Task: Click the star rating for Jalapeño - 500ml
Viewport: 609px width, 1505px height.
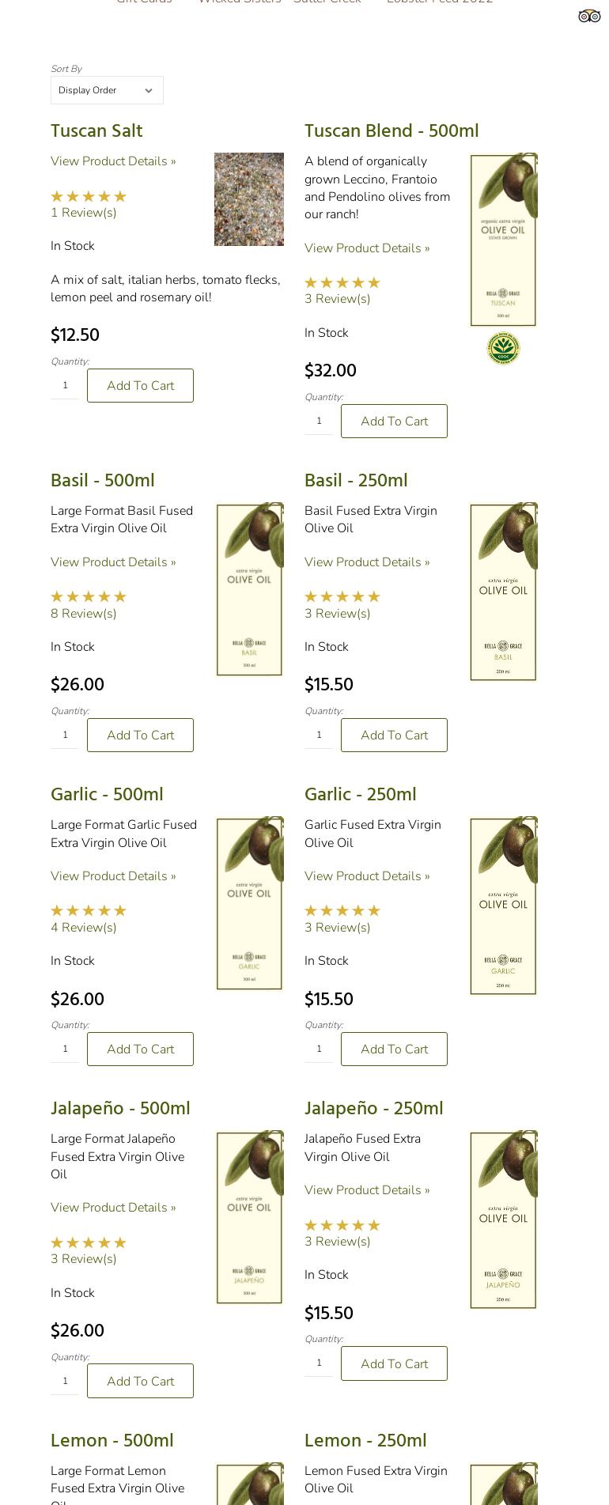Action: (x=88, y=1242)
